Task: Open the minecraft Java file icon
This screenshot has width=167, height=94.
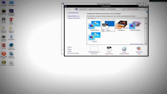Action: pyautogui.click(x=11, y=63)
